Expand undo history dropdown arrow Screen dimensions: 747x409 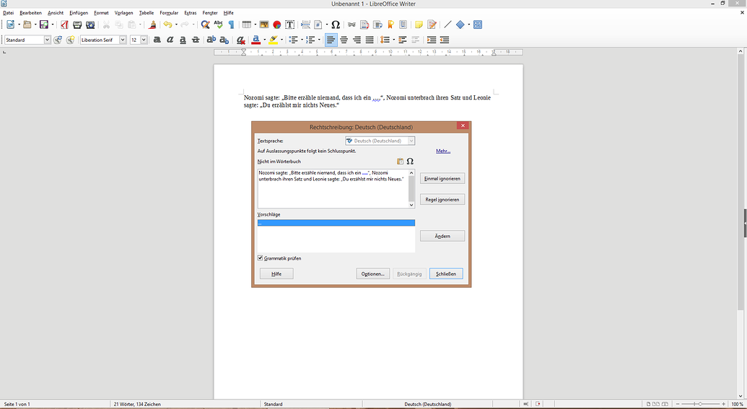tap(176, 25)
